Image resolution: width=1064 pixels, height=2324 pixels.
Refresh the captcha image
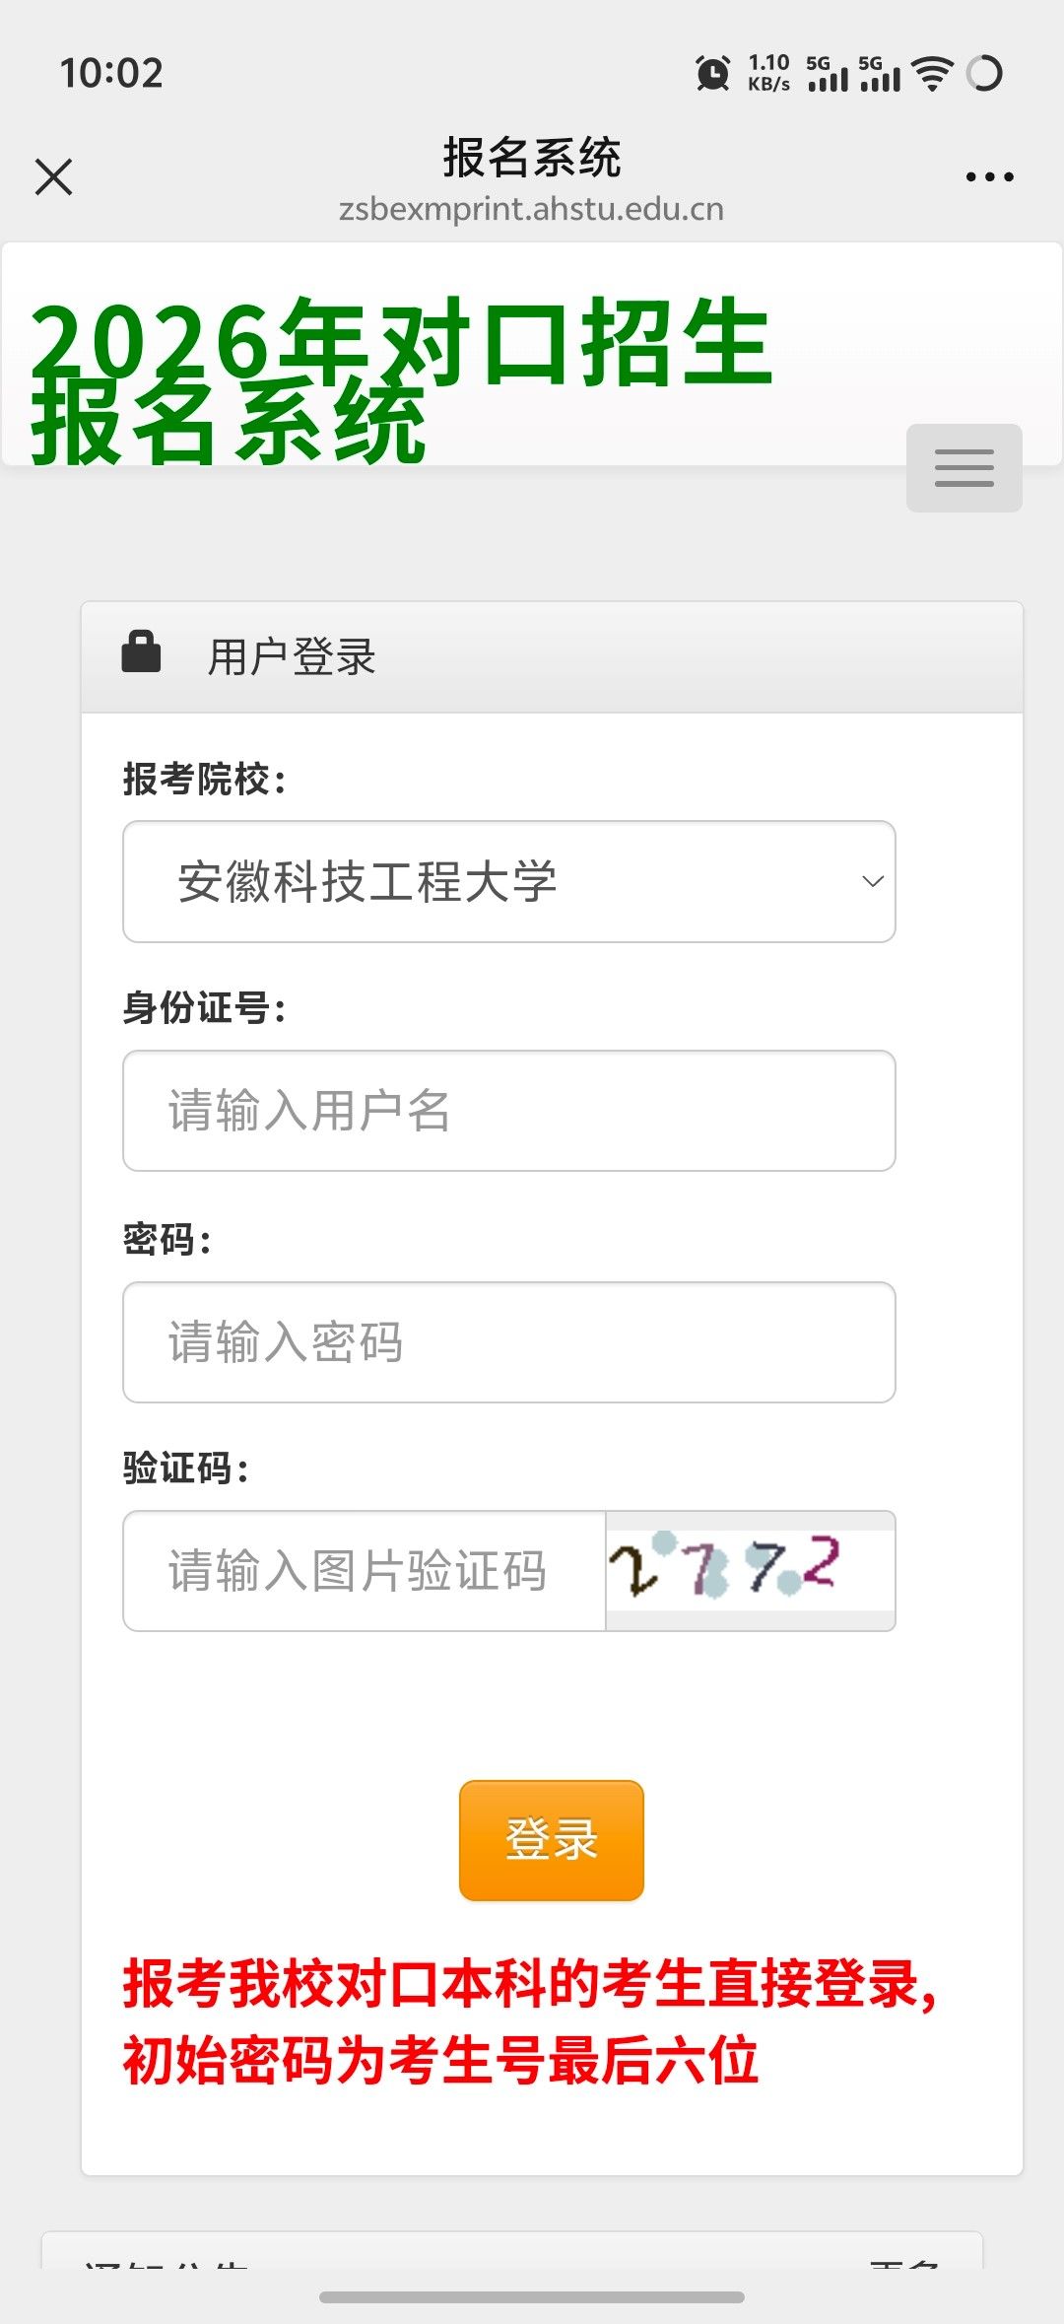pos(750,1569)
